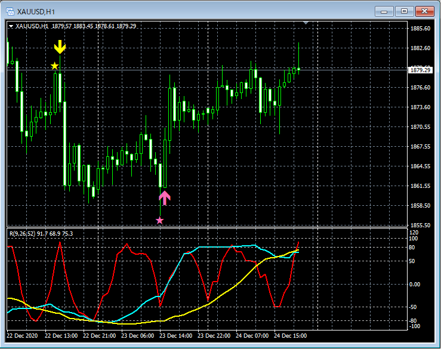Open the XAUUSD,H1 chart title triangle
The image size is (441, 349).
pos(11,26)
